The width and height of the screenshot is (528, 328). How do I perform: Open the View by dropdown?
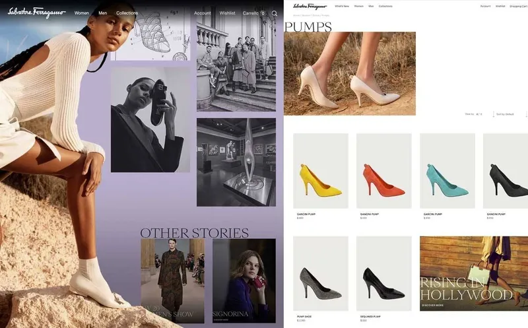pos(475,114)
